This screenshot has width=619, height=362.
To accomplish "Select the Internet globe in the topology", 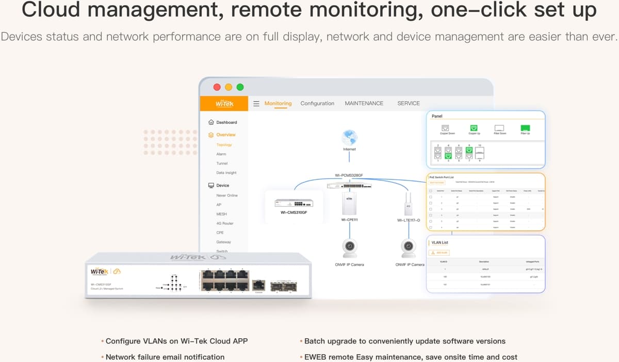I will tap(349, 136).
